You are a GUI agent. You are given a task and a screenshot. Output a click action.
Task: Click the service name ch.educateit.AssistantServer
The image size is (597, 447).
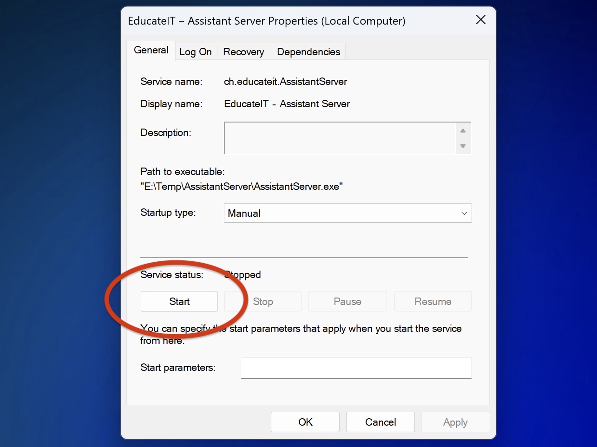click(x=285, y=82)
